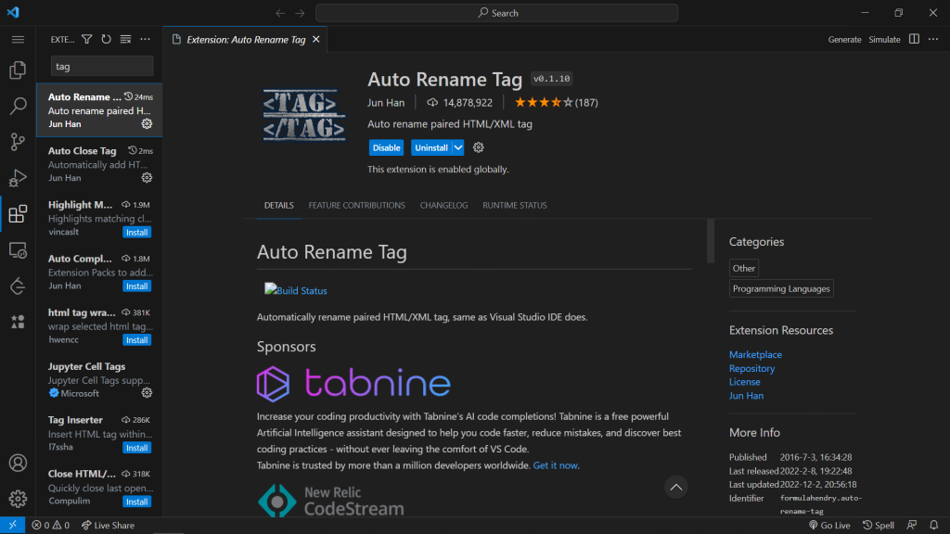Focus the extensions search box containing tag
This screenshot has height=534, width=950.
coord(102,66)
